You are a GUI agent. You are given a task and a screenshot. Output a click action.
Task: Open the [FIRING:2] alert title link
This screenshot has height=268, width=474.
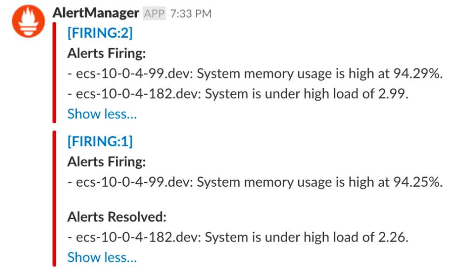(100, 33)
